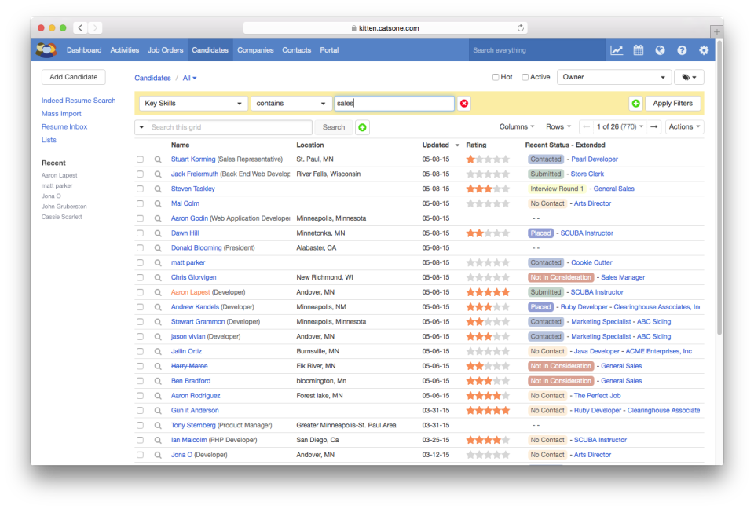The width and height of the screenshot is (754, 509).
Task: Click the Search this grid field
Action: pyautogui.click(x=230, y=127)
